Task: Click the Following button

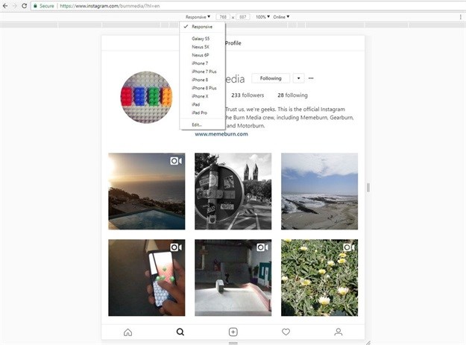Action: [x=271, y=78]
